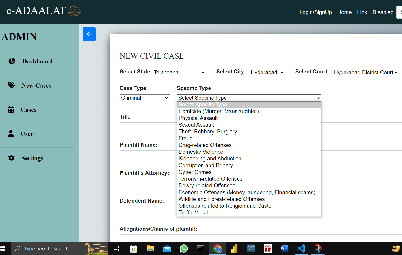The width and height of the screenshot is (402, 255).
Task: Select Wildlife and Forest-related Offenses
Action: [x=249, y=199]
